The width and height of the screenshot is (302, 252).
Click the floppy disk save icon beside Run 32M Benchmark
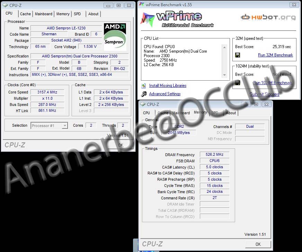click(x=238, y=55)
